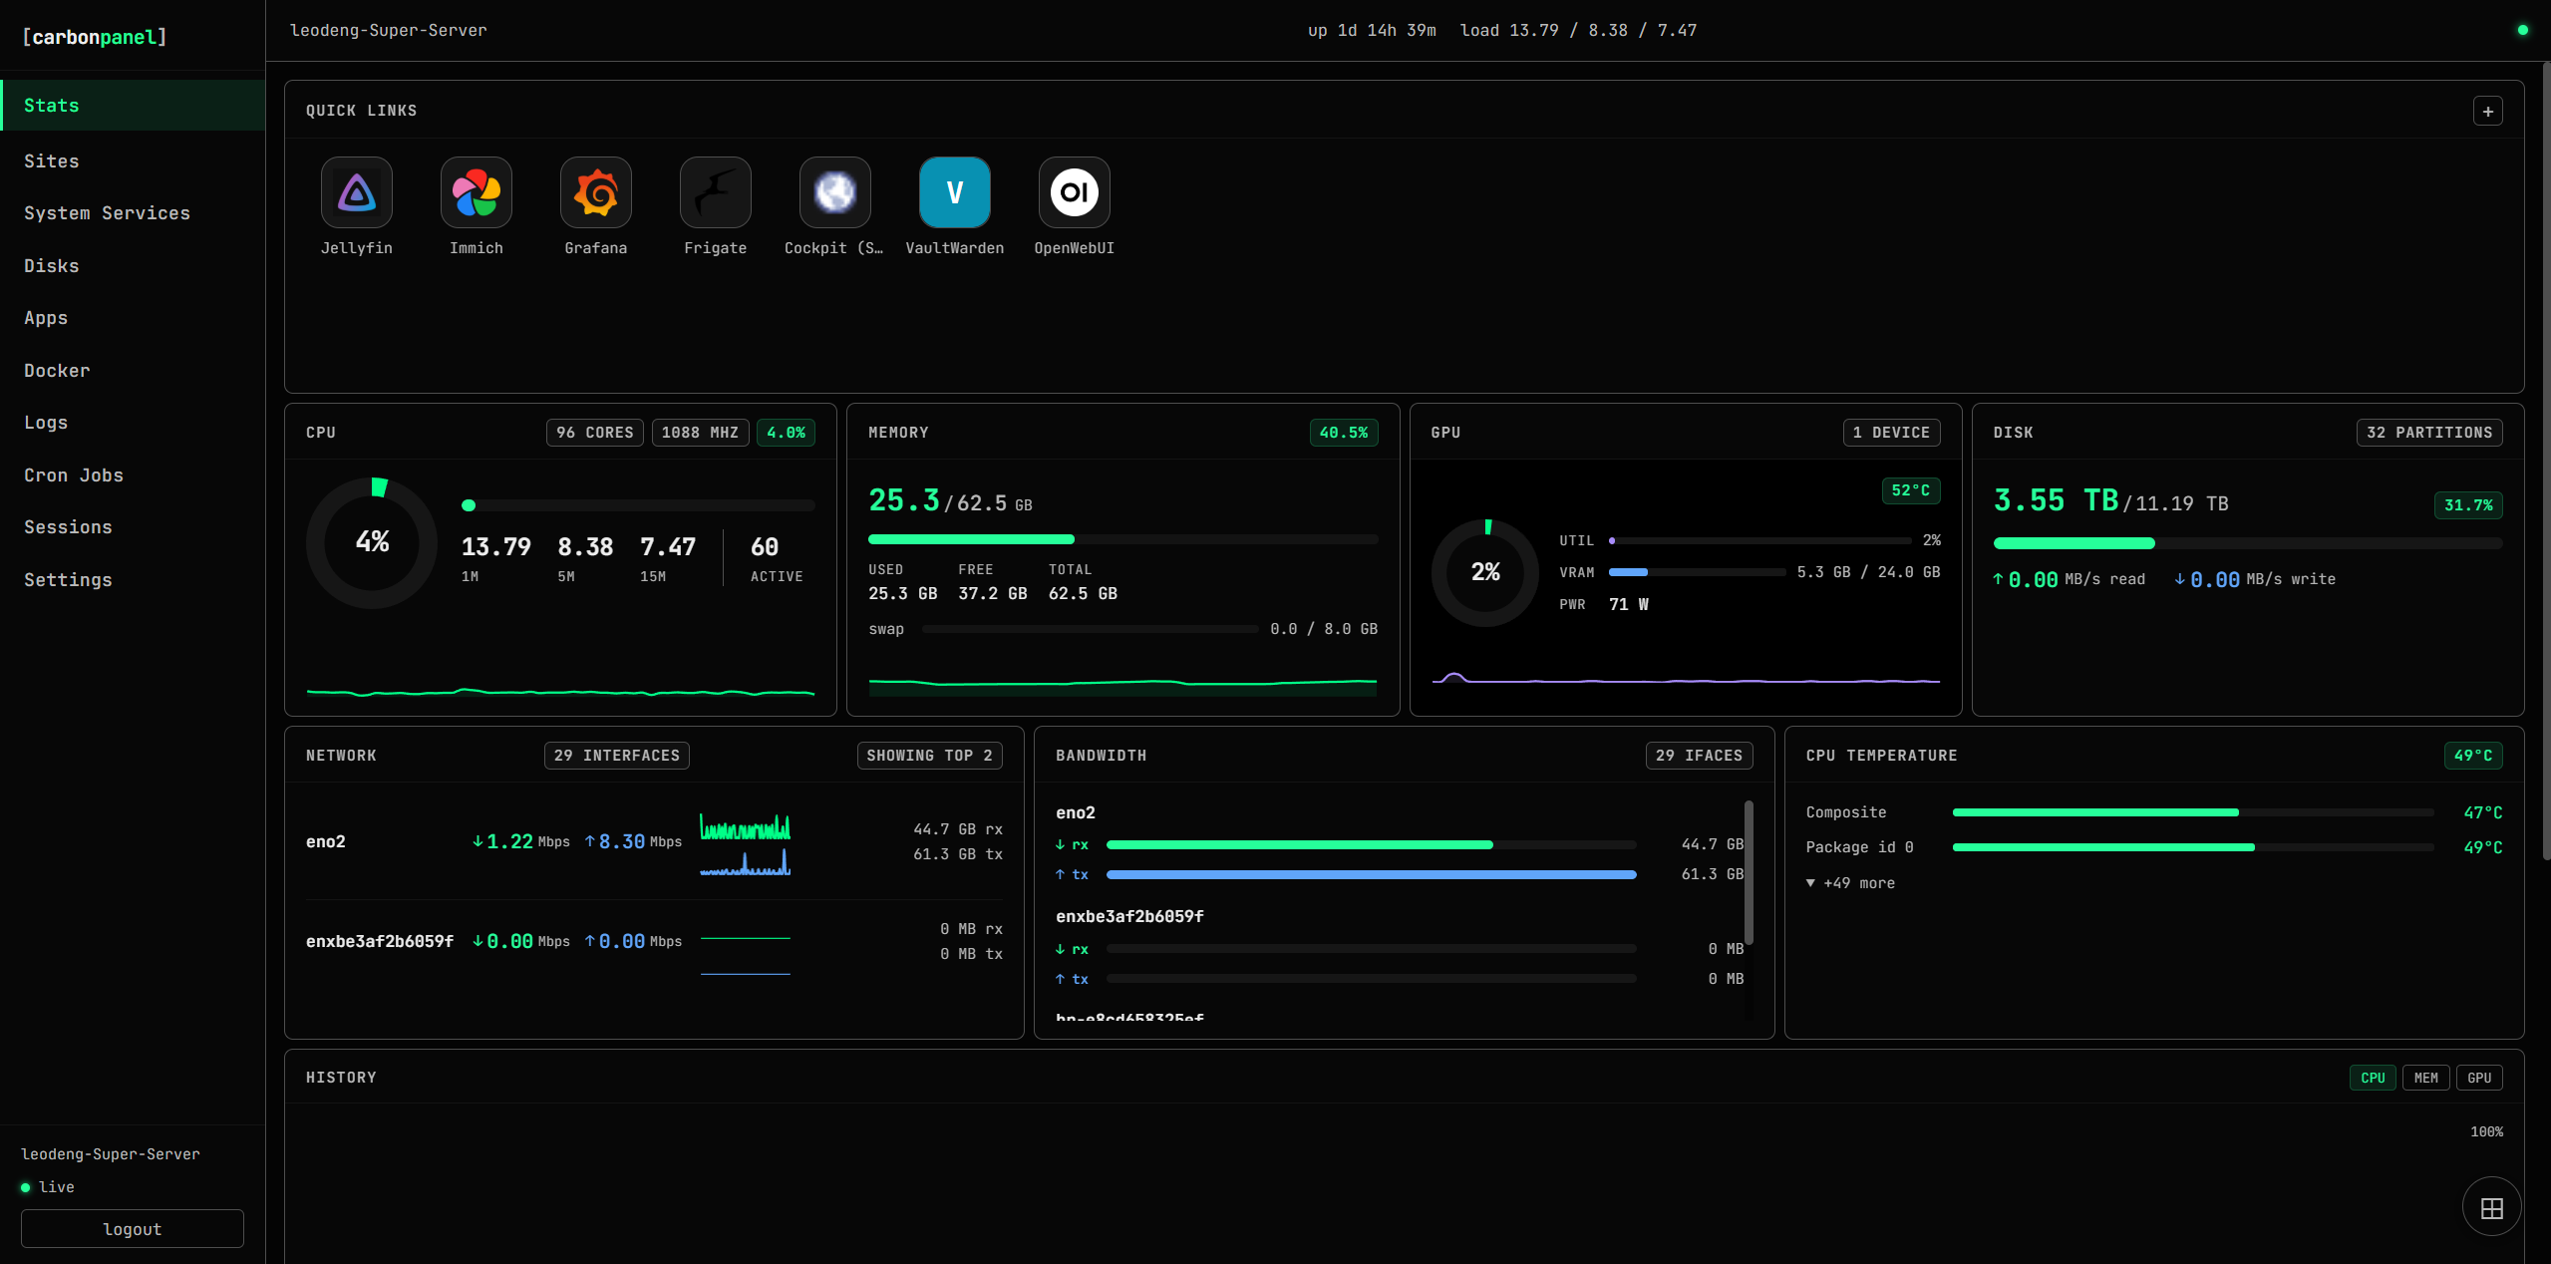Image resolution: width=2551 pixels, height=1264 pixels.
Task: Click the 29 INTERFACES badge
Action: click(617, 756)
